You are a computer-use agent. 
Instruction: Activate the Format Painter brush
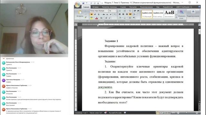coord(86,17)
